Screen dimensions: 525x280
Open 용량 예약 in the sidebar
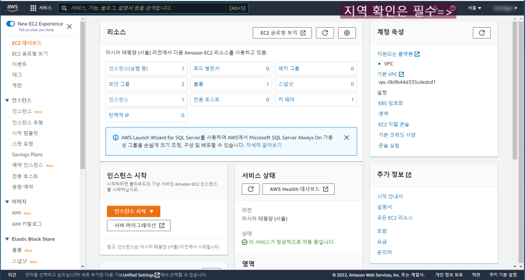[22, 187]
